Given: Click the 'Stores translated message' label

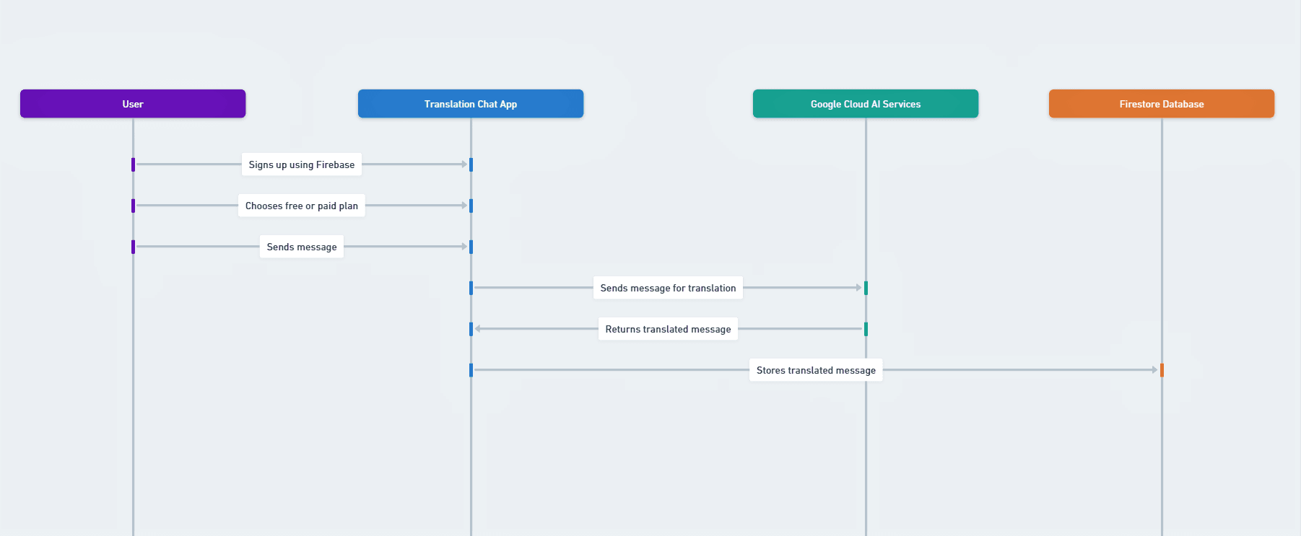Looking at the screenshot, I should coord(816,370).
